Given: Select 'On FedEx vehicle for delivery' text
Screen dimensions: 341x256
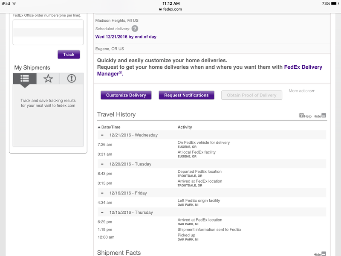Looking at the screenshot, I should click(204, 143).
